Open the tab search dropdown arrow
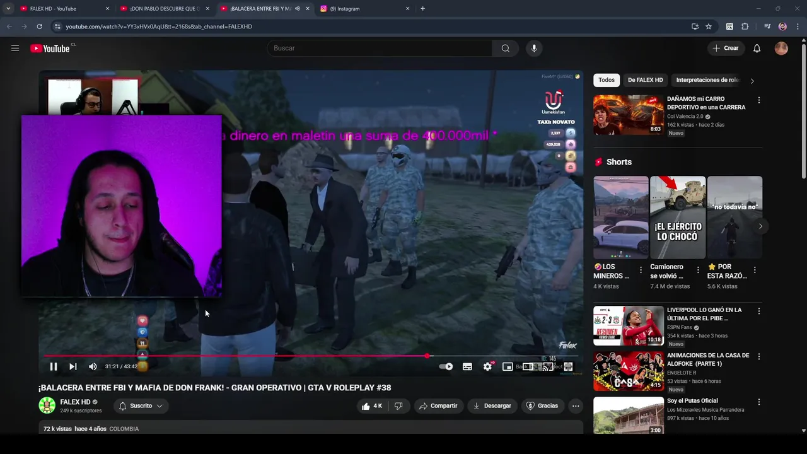The width and height of the screenshot is (807, 454). [8, 9]
